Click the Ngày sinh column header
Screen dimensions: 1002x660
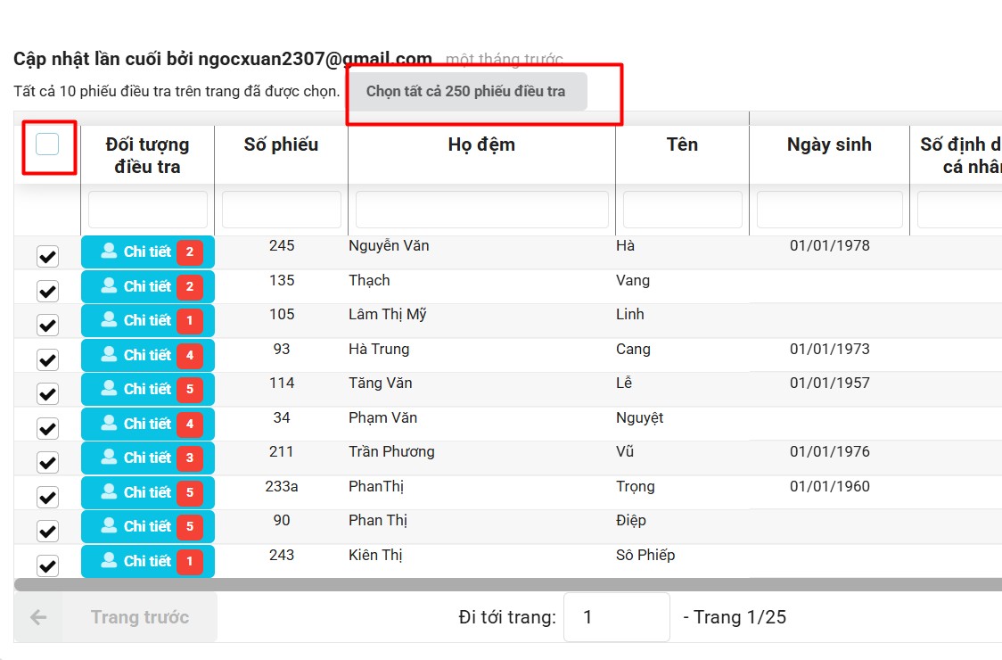click(x=829, y=144)
